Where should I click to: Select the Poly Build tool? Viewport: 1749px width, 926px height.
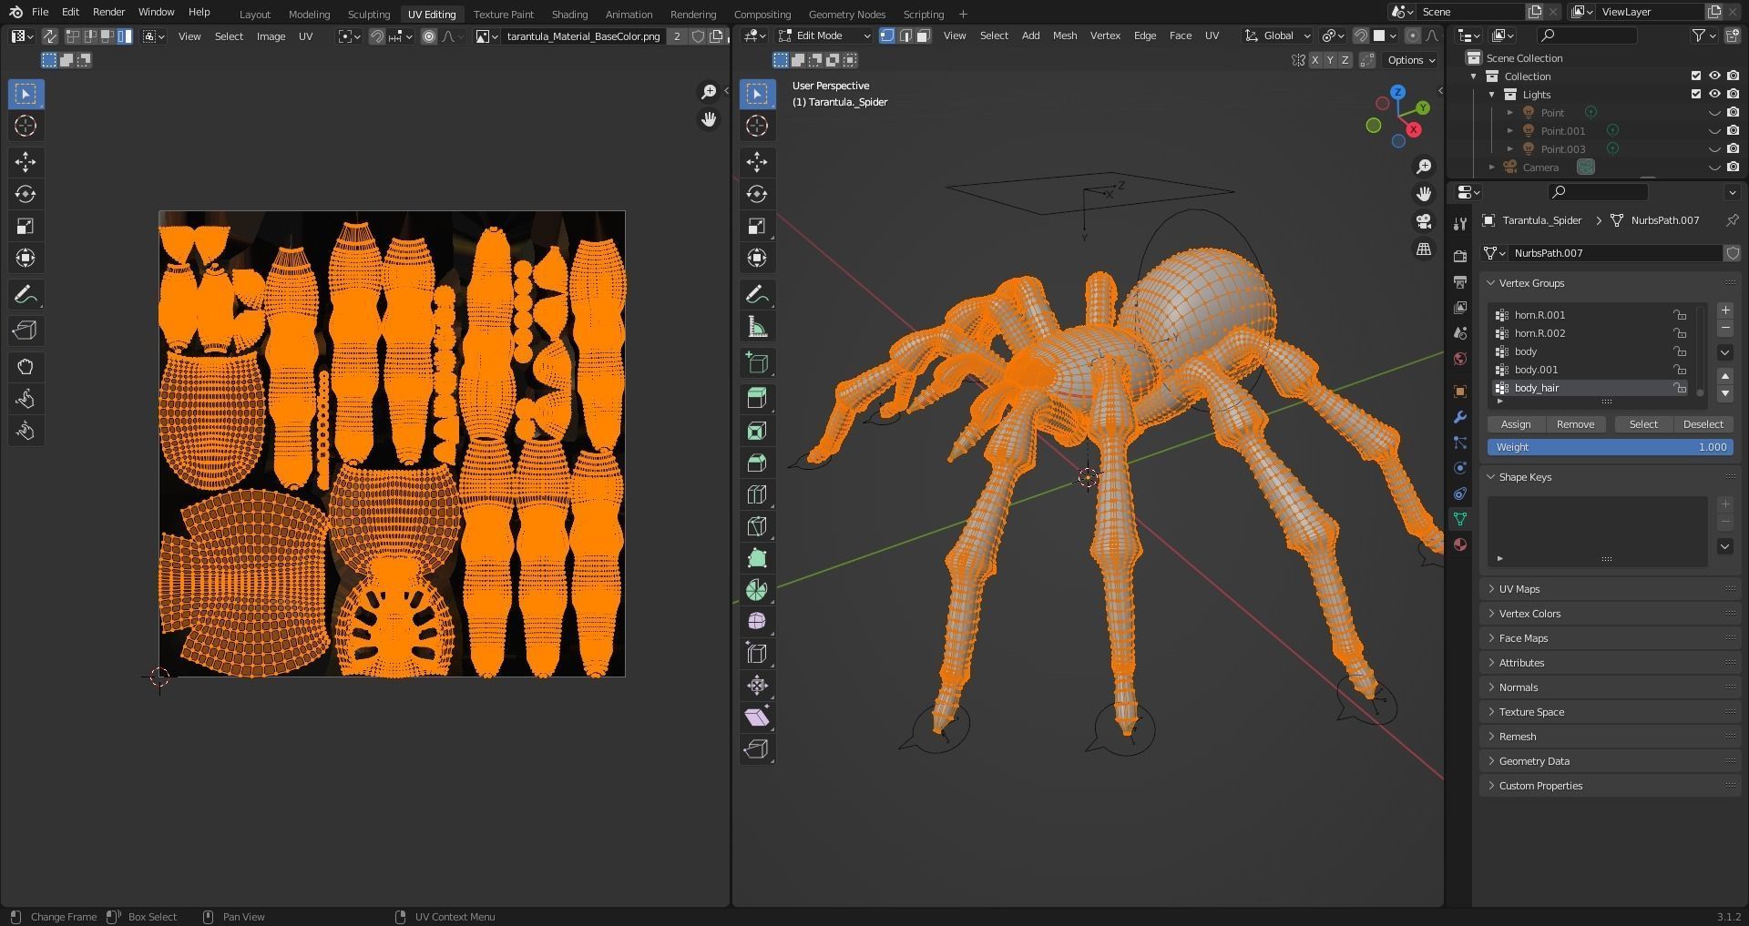coord(757,558)
